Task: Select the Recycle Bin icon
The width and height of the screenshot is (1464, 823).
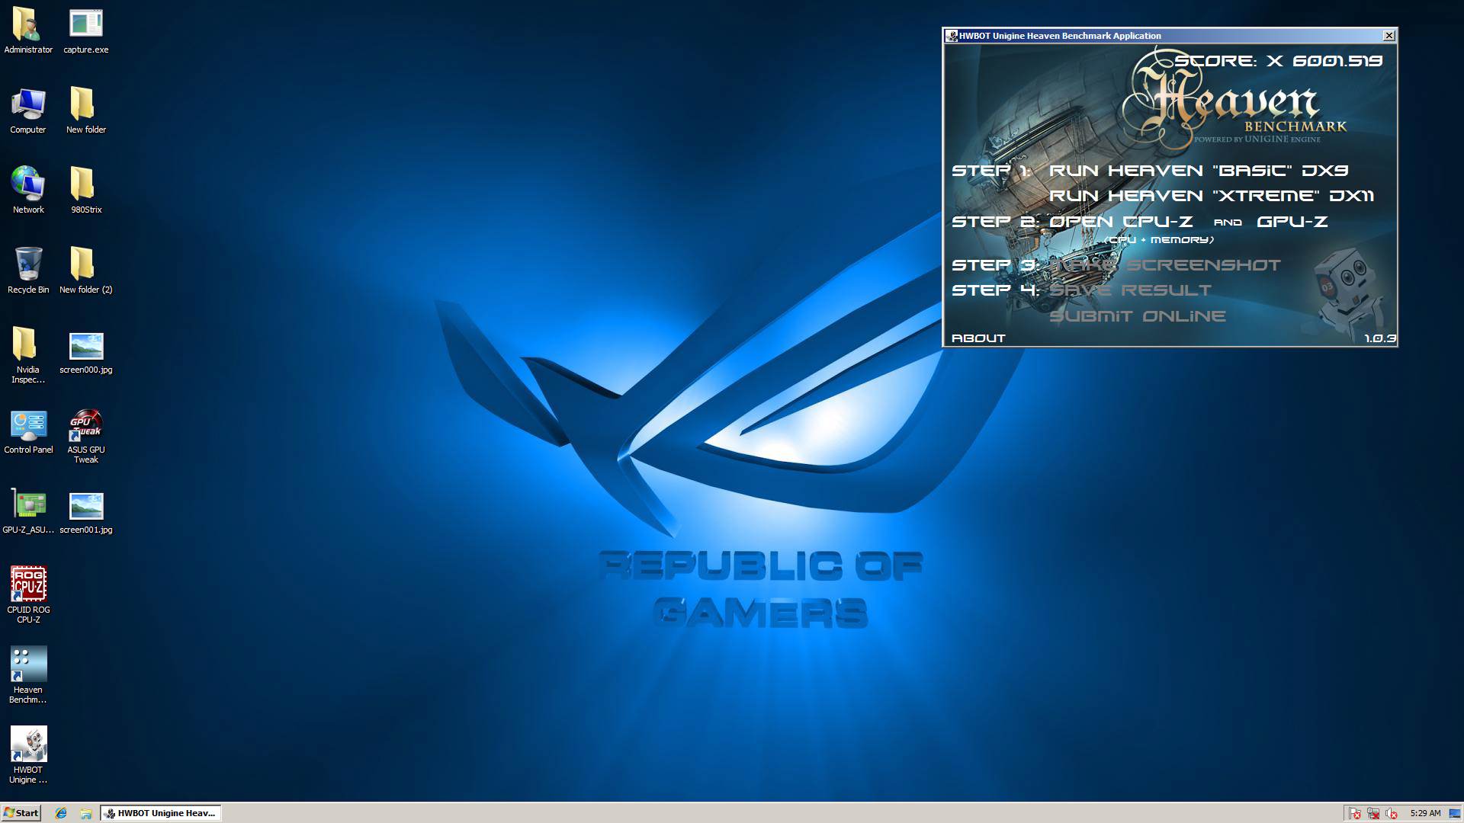Action: [28, 271]
